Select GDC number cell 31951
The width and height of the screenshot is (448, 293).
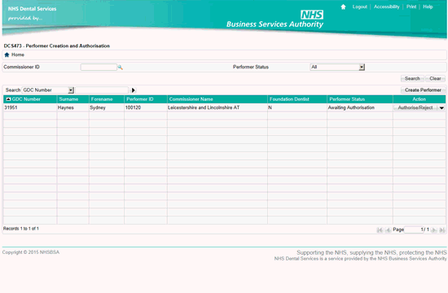tap(30, 107)
